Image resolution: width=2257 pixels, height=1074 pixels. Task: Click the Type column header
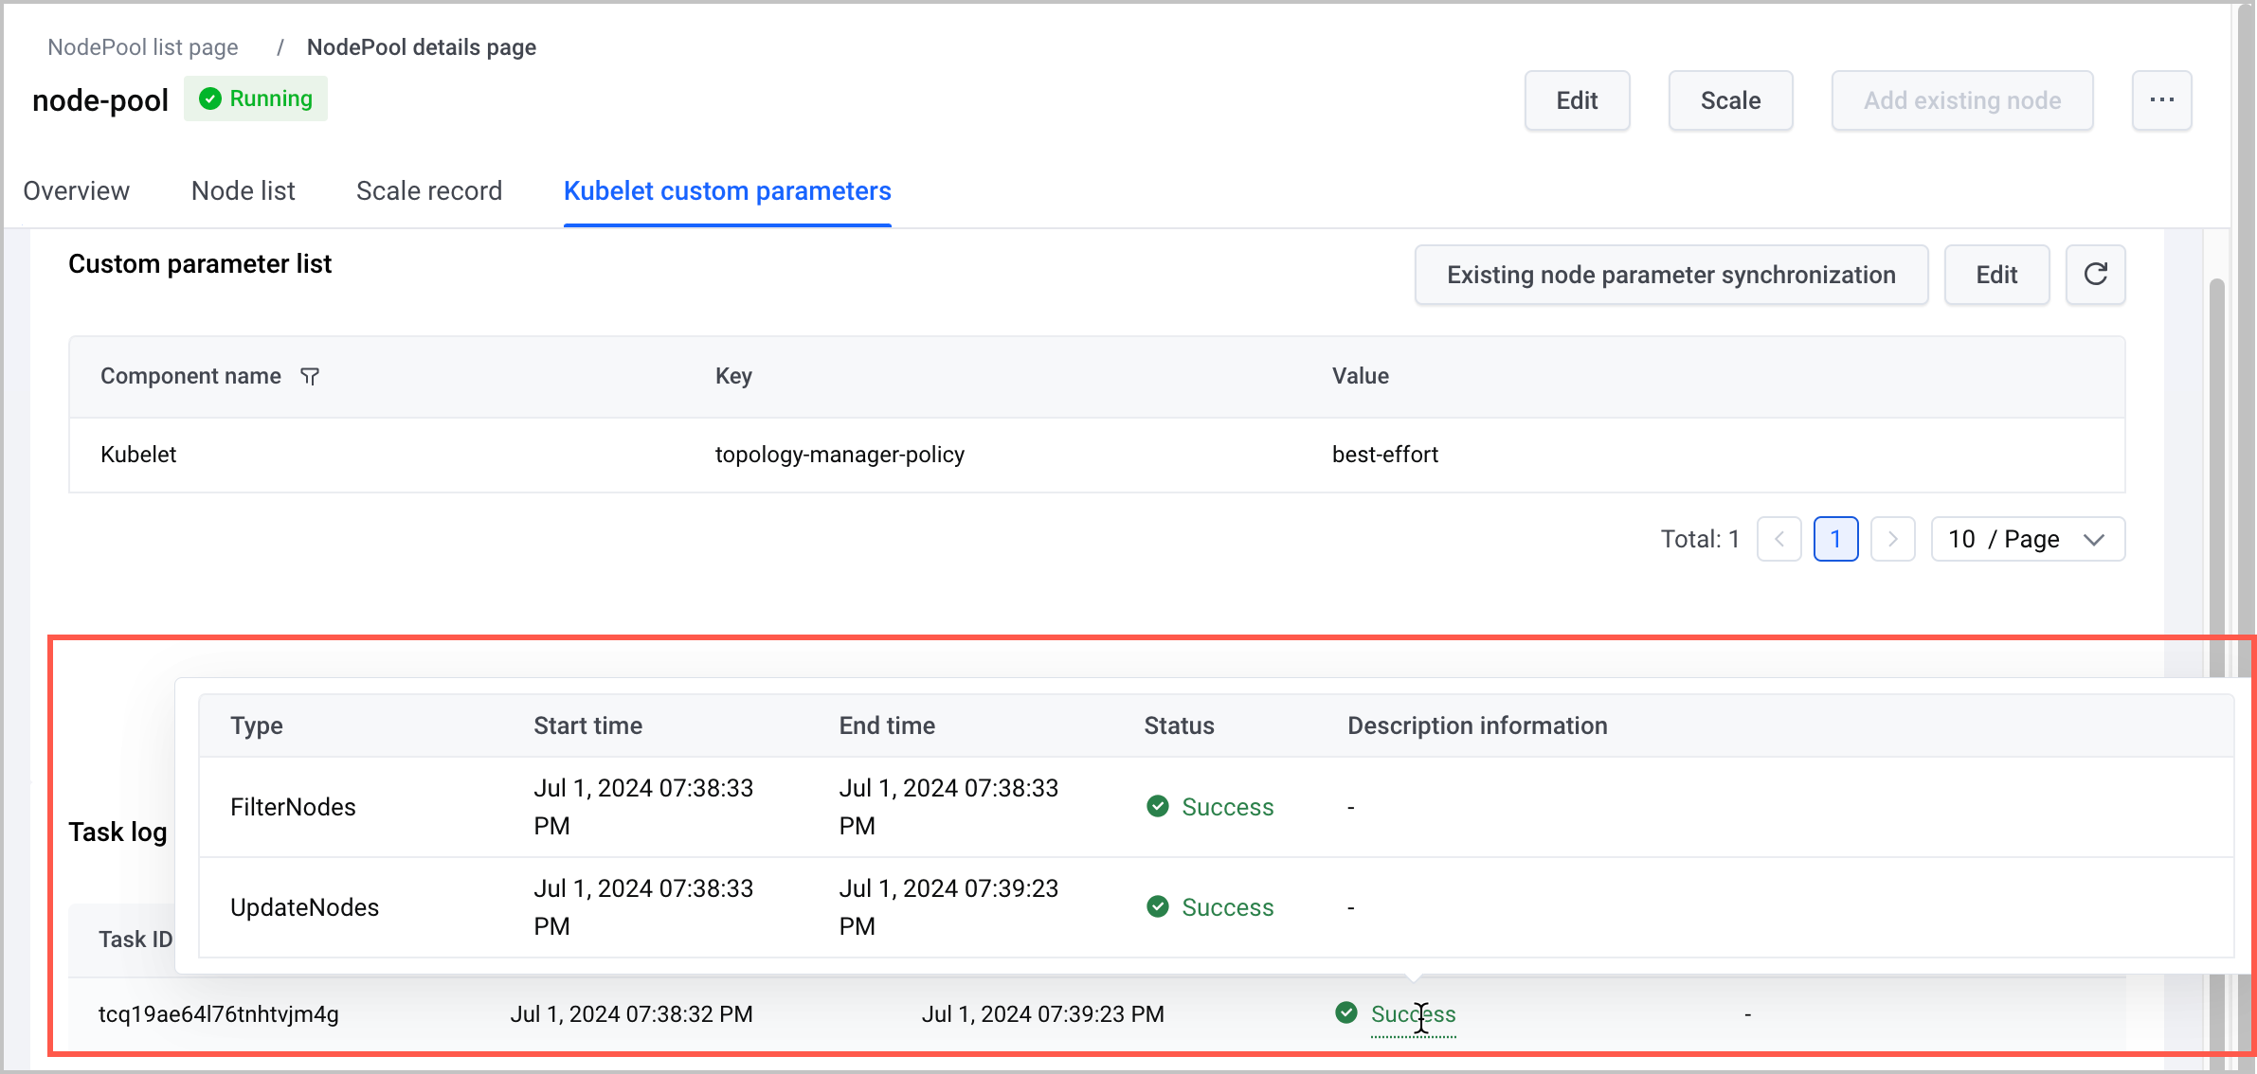point(256,725)
